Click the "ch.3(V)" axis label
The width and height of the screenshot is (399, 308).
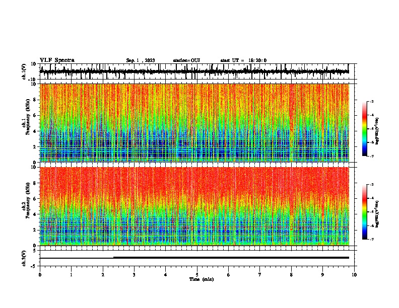point(24,258)
